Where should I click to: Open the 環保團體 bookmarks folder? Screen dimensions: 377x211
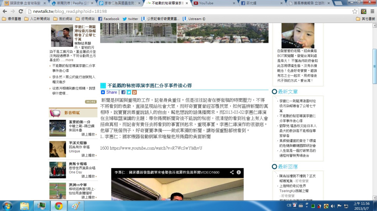11,19
